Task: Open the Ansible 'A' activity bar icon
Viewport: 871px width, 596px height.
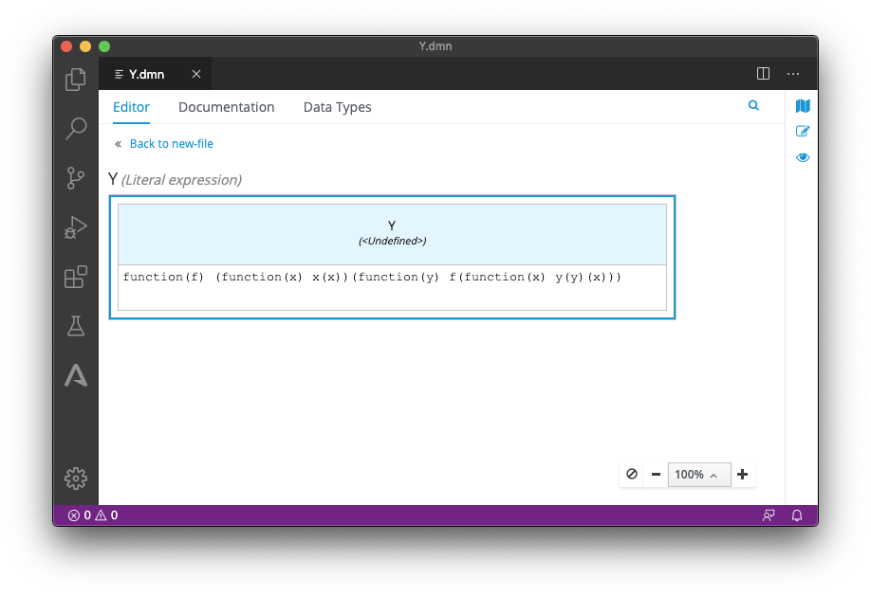Action: 76,375
